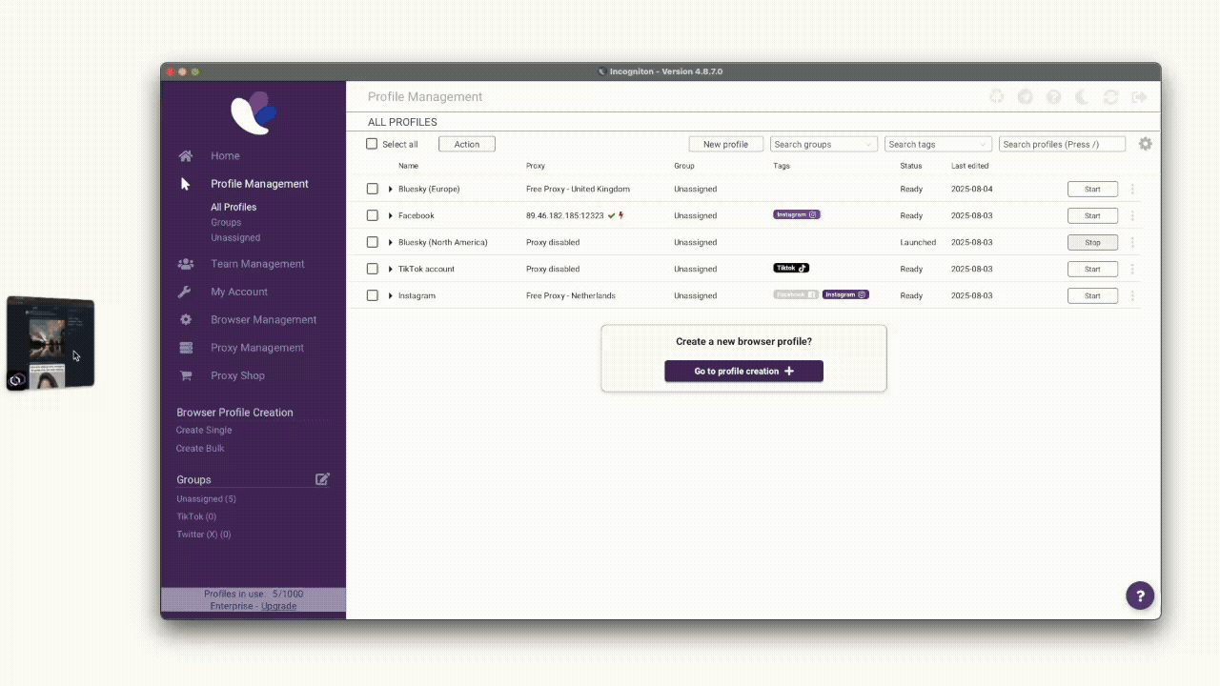Screen dimensions: 1220x686
Task: Open three-dot menu for Instagram profile
Action: [1132, 295]
